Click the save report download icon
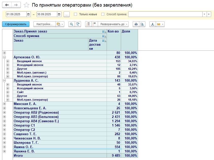The image size is (214, 160). 153,24
